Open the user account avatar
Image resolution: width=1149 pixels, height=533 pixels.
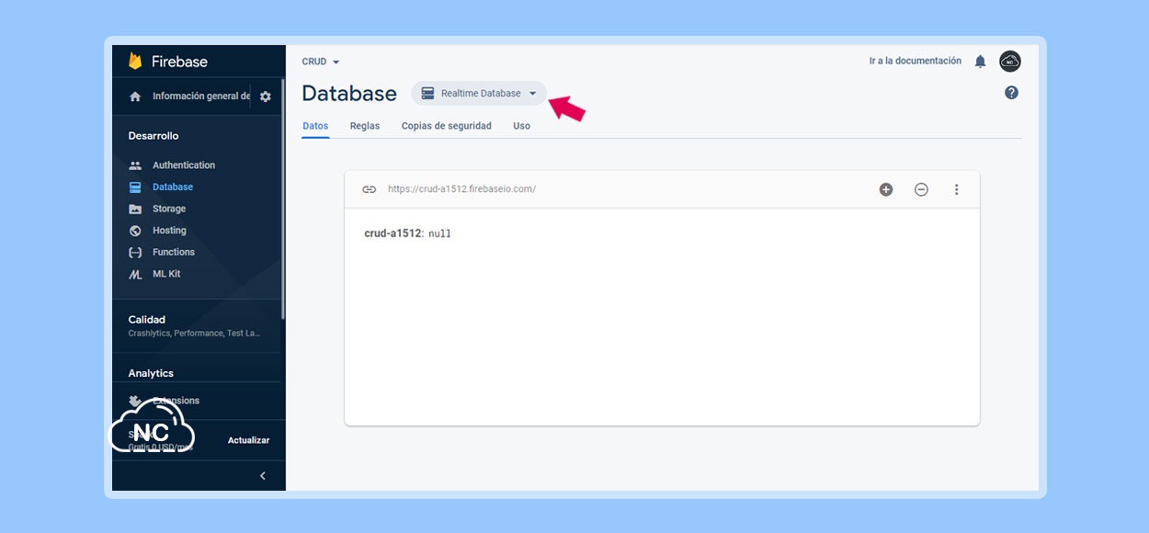tap(1010, 62)
